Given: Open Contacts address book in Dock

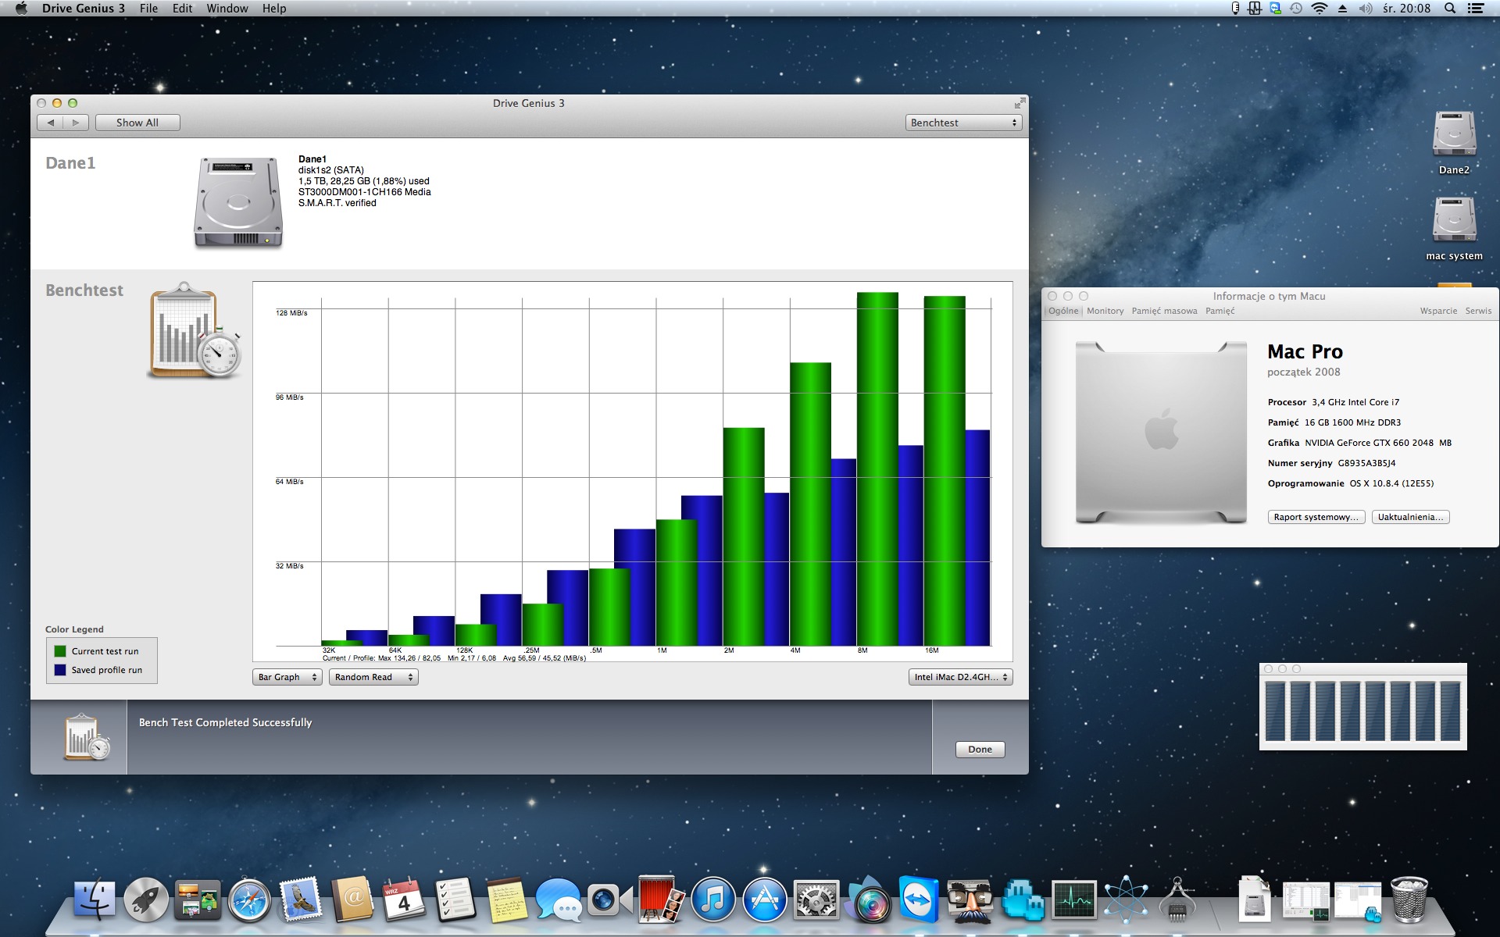Looking at the screenshot, I should tap(352, 900).
